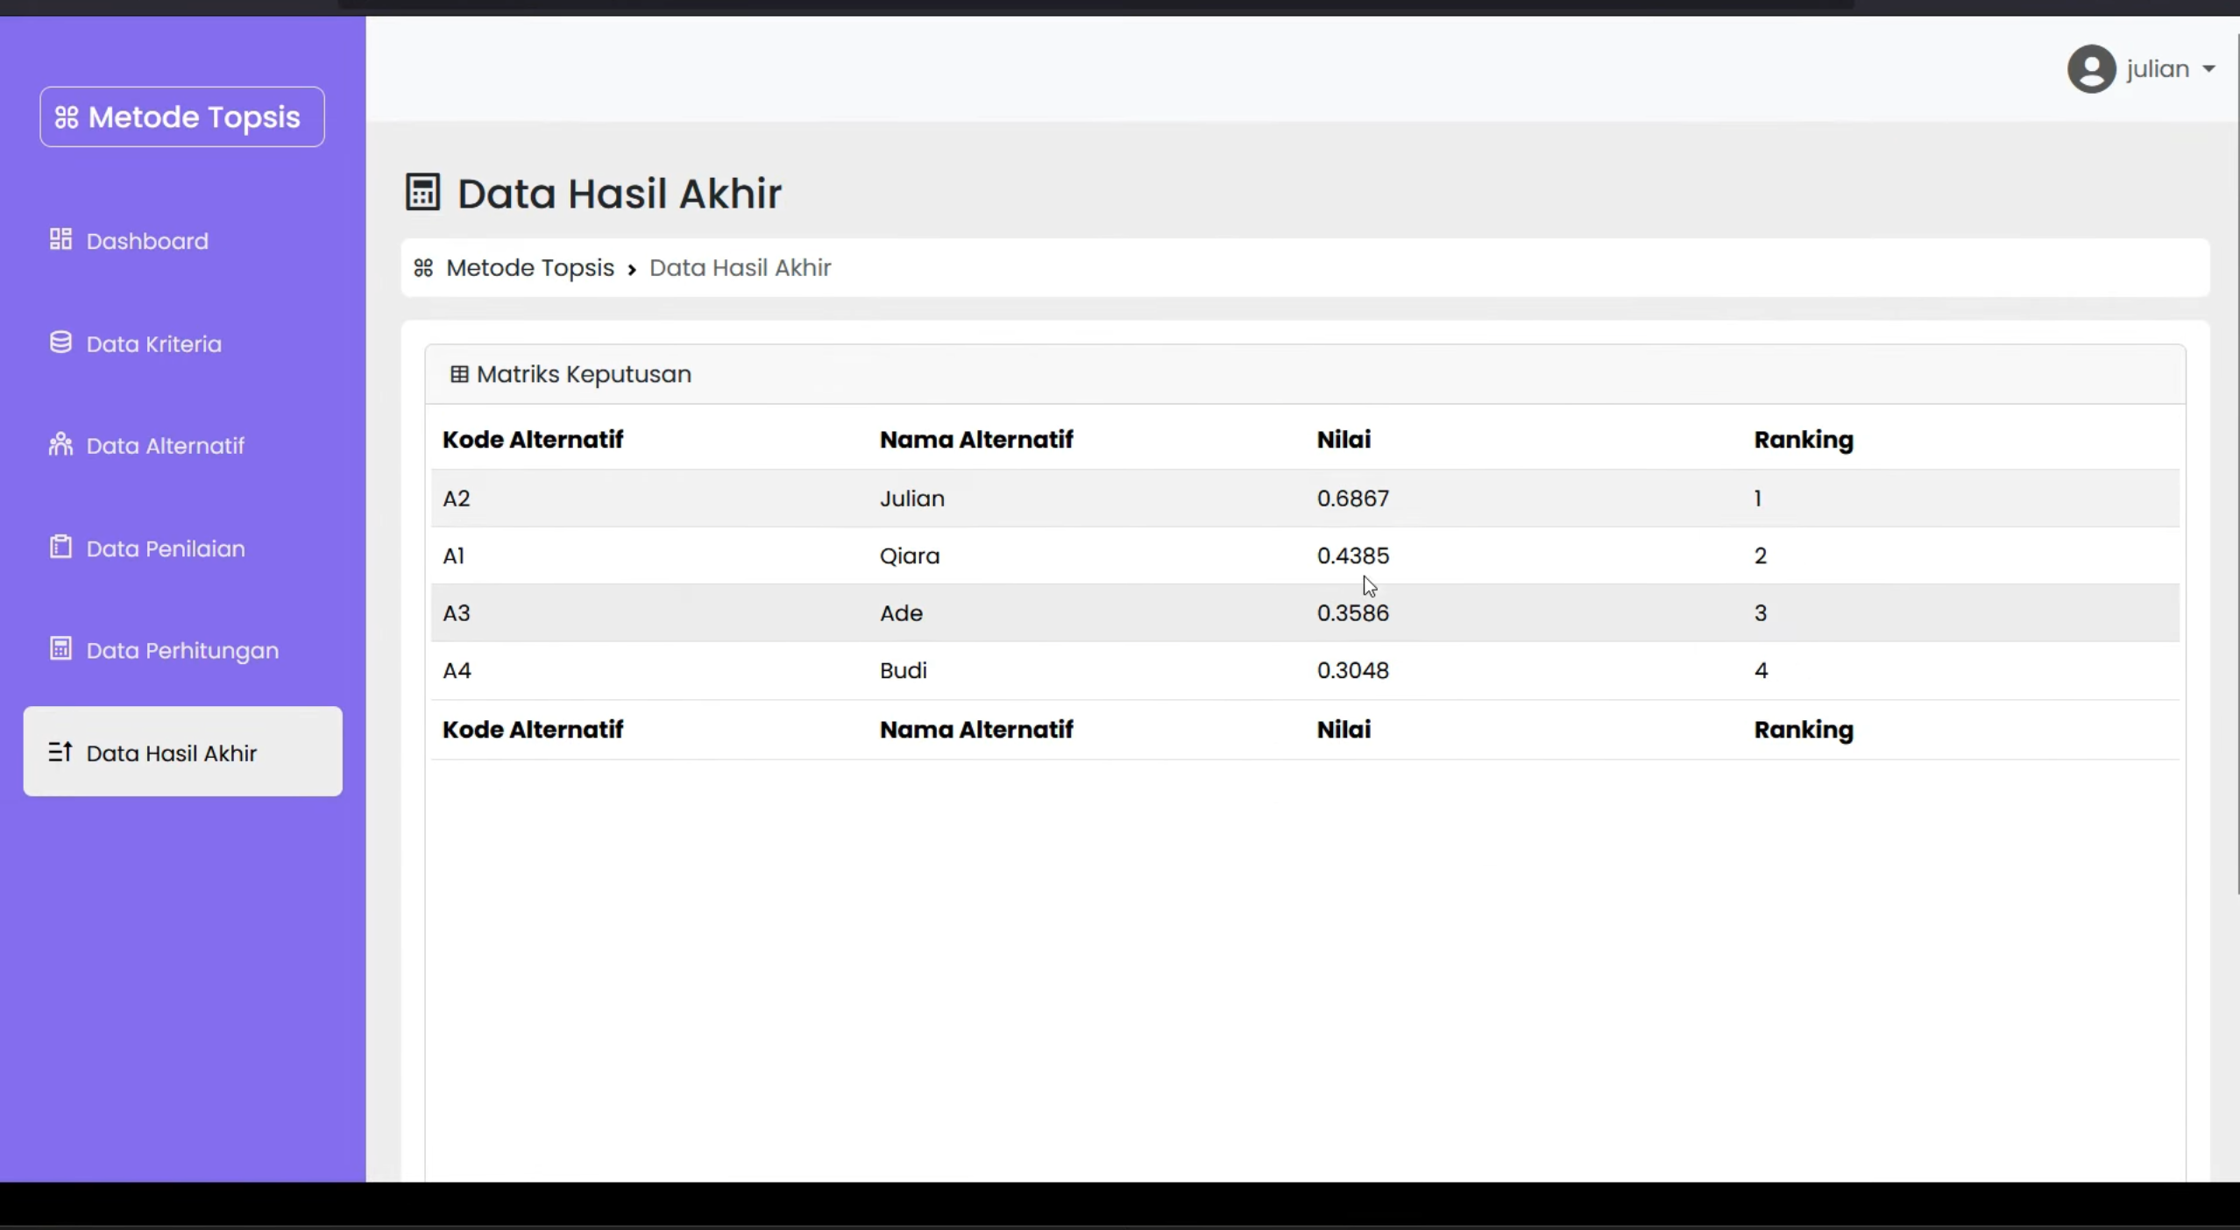The image size is (2240, 1230).
Task: Click the Data Perhitungan calculator icon
Action: 60,649
